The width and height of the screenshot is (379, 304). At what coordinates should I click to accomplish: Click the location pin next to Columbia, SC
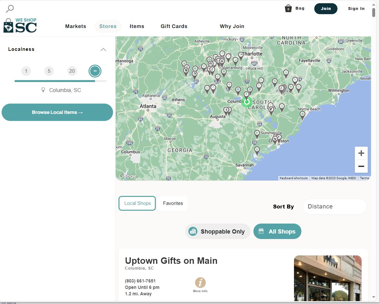click(43, 90)
